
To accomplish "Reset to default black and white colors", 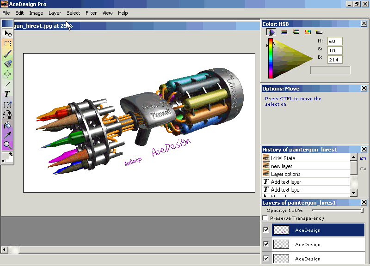I will coord(3,161).
